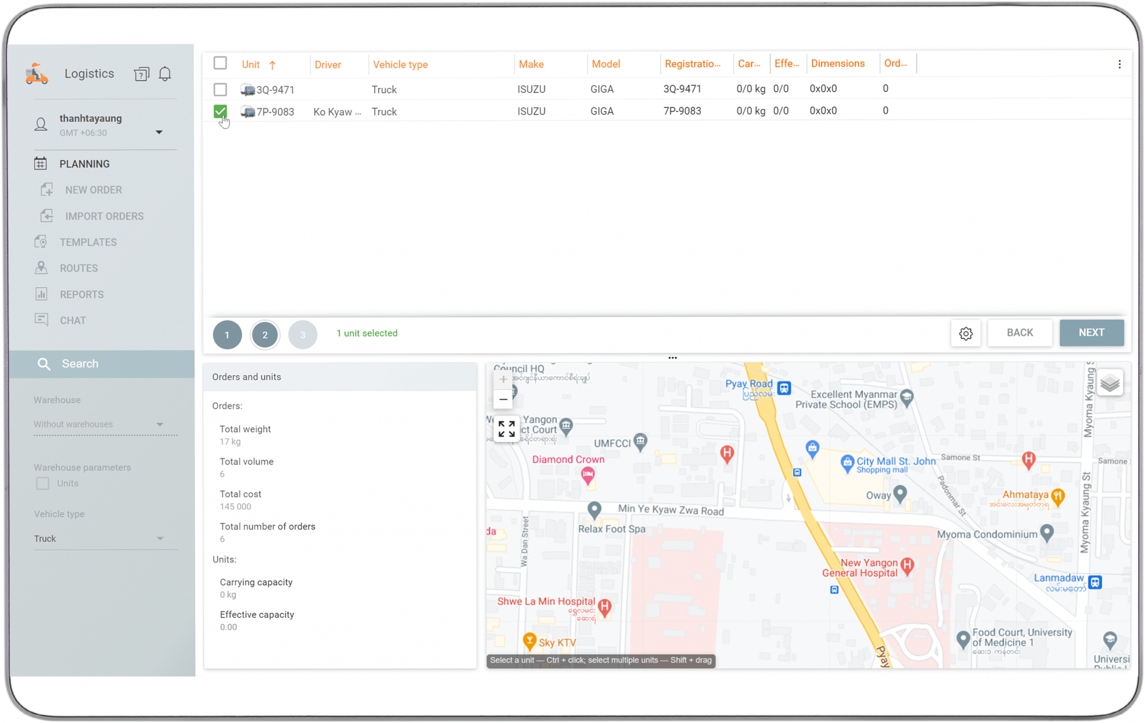Open the routing settings gear
The width and height of the screenshot is (1145, 723).
tap(966, 333)
